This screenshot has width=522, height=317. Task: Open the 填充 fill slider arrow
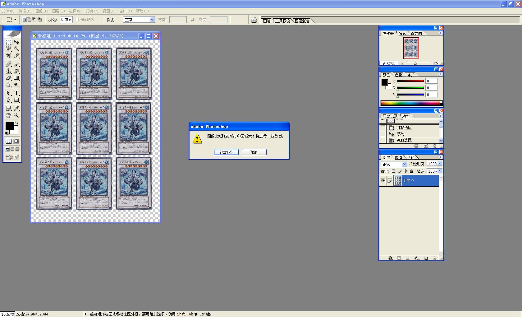(x=439, y=171)
